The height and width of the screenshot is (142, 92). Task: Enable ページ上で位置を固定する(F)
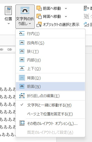pyautogui.click(x=50, y=114)
